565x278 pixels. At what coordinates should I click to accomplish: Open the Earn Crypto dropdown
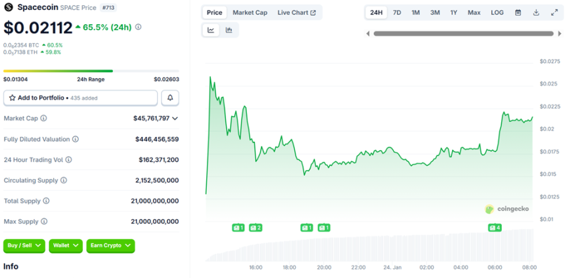tap(110, 246)
